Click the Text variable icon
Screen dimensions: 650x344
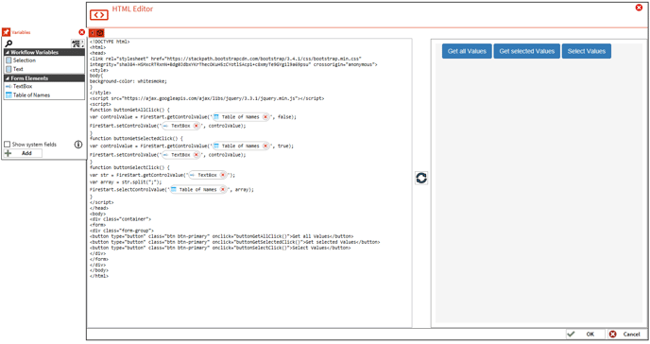click(x=9, y=69)
